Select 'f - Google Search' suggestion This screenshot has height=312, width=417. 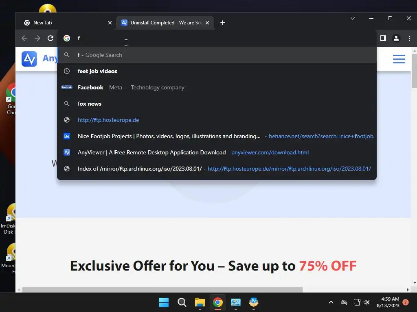(x=217, y=55)
